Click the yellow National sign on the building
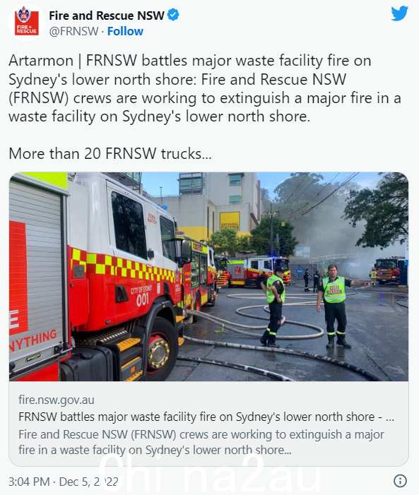Screen dimensions: 419x495 click(x=230, y=221)
